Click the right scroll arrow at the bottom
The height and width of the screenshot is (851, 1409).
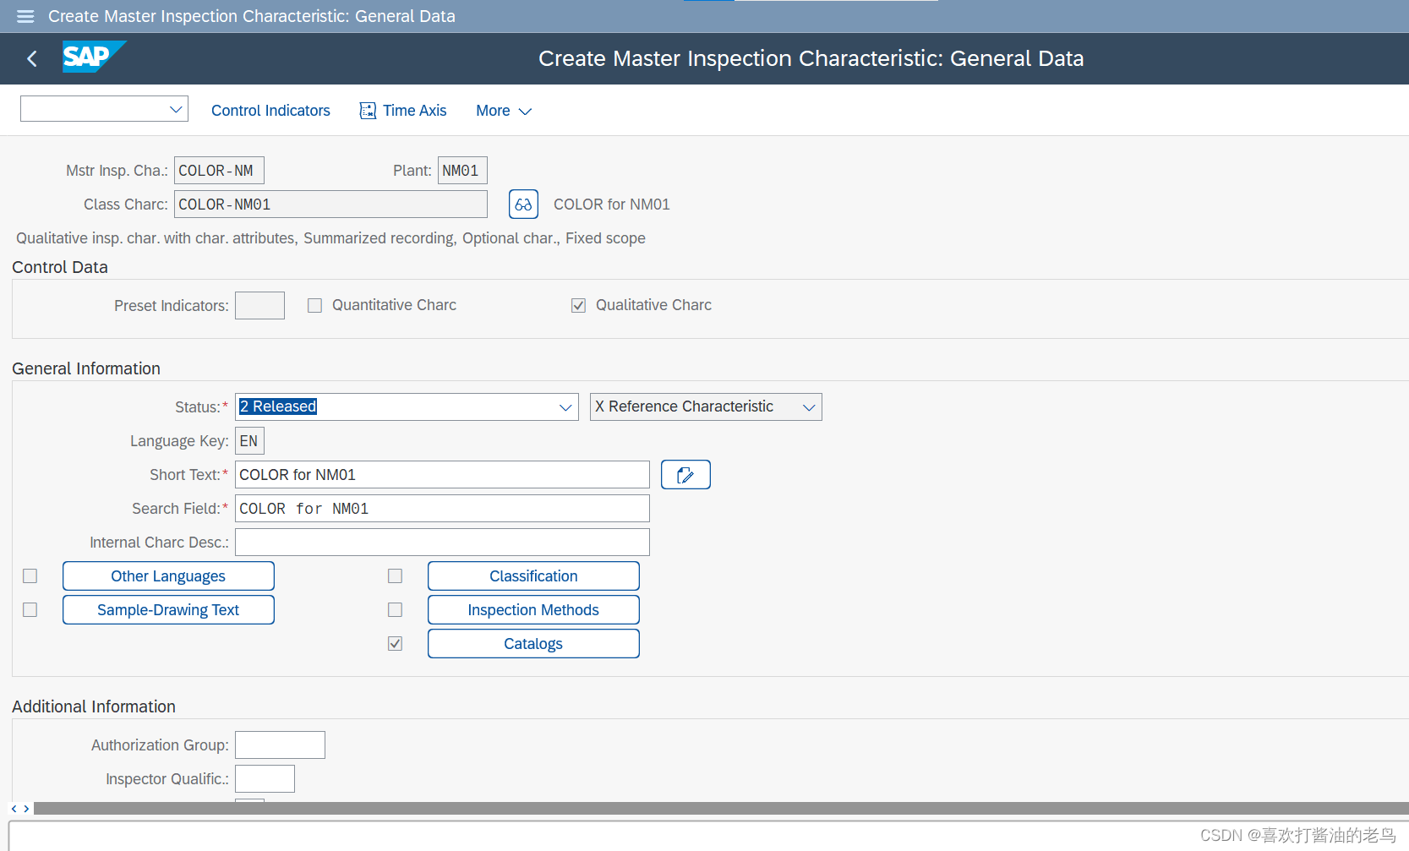click(x=26, y=808)
